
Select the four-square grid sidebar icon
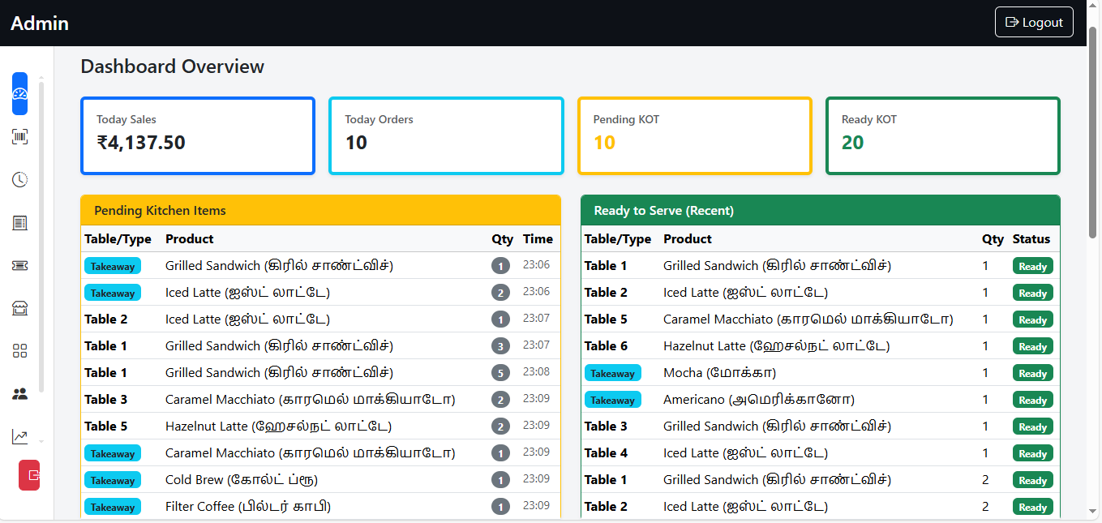(x=19, y=351)
